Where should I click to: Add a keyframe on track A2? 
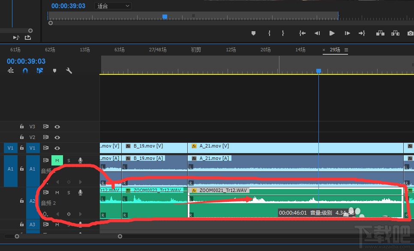(x=69, y=214)
